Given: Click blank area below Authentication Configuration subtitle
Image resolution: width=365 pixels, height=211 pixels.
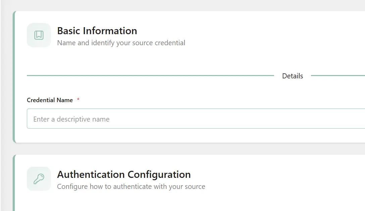Looking at the screenshot, I should 188,201.
